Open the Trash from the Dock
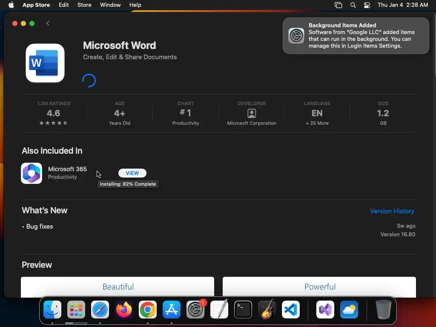 [x=384, y=310]
